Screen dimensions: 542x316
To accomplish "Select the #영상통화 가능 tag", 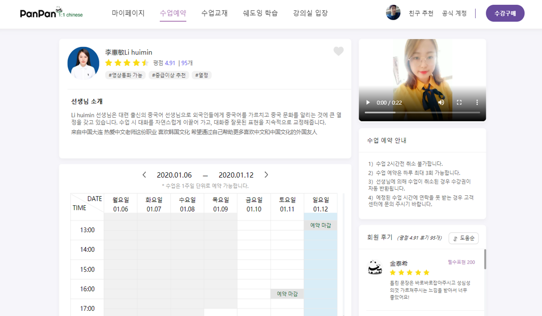I will point(125,75).
